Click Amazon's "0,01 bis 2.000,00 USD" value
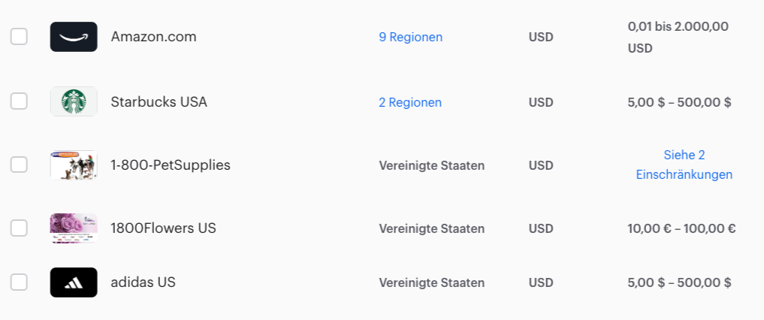The image size is (764, 320). pos(678,37)
